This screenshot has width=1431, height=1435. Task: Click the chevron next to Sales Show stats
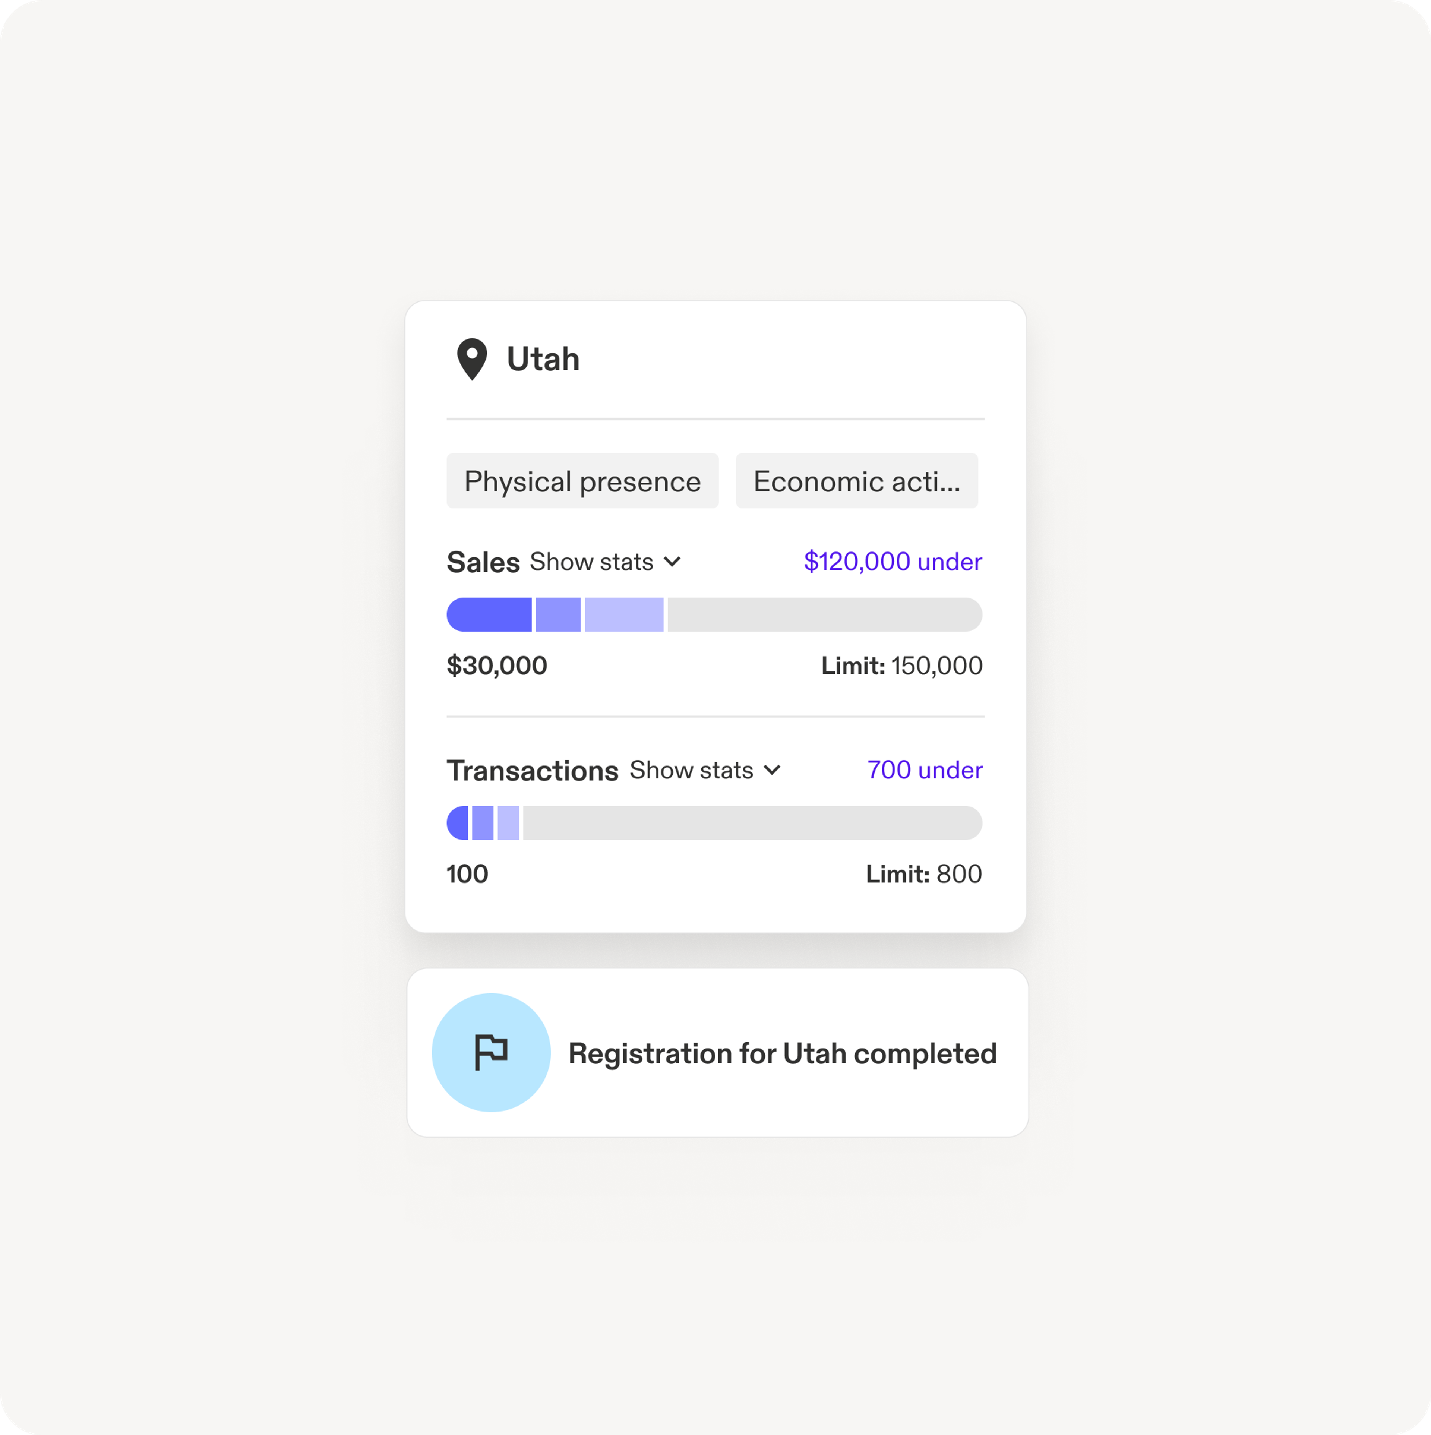click(x=673, y=562)
